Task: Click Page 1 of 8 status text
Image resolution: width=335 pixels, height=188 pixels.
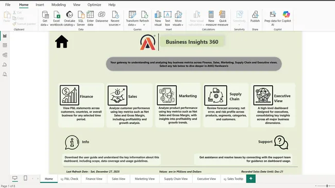Action: [x=8, y=186]
